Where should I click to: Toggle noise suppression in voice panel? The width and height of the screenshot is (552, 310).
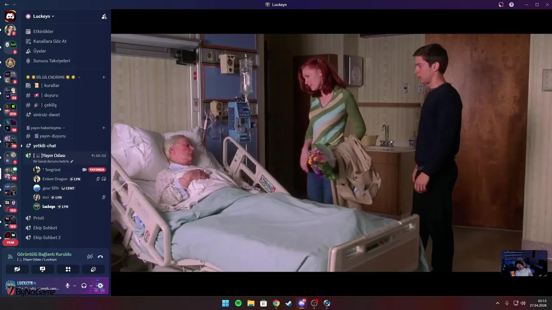[x=90, y=257]
